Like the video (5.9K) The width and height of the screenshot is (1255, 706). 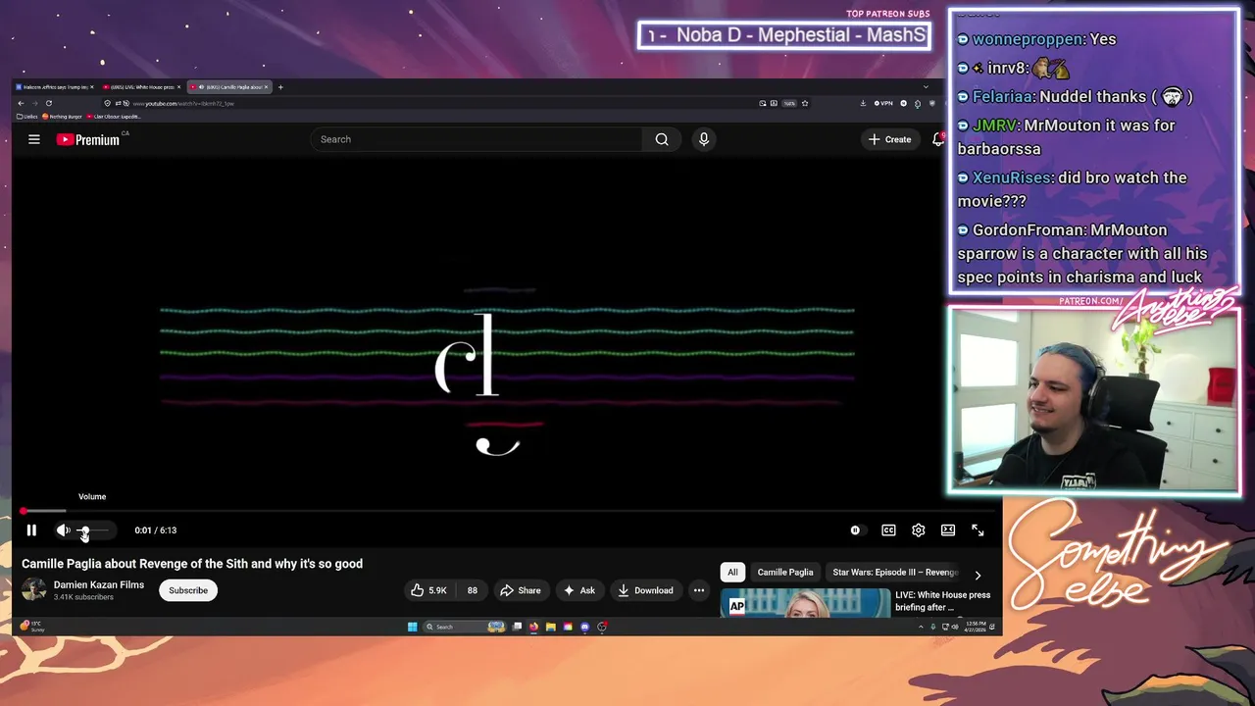point(429,590)
